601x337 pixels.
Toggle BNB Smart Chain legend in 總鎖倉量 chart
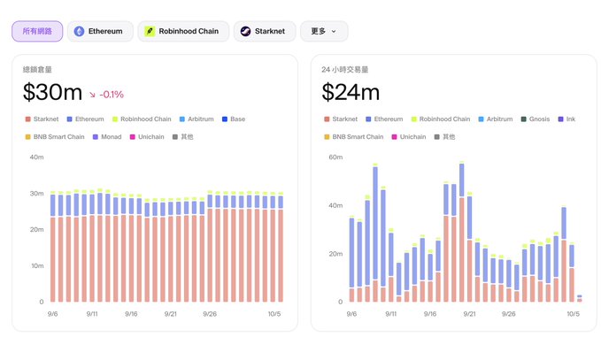[x=55, y=137]
